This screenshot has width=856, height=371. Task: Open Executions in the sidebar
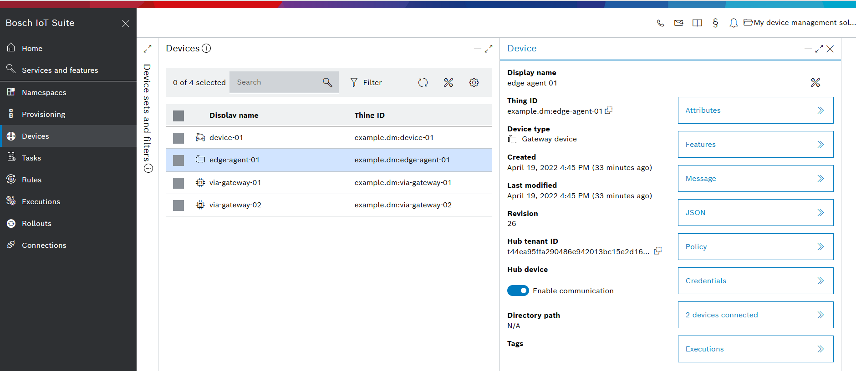tap(68, 201)
